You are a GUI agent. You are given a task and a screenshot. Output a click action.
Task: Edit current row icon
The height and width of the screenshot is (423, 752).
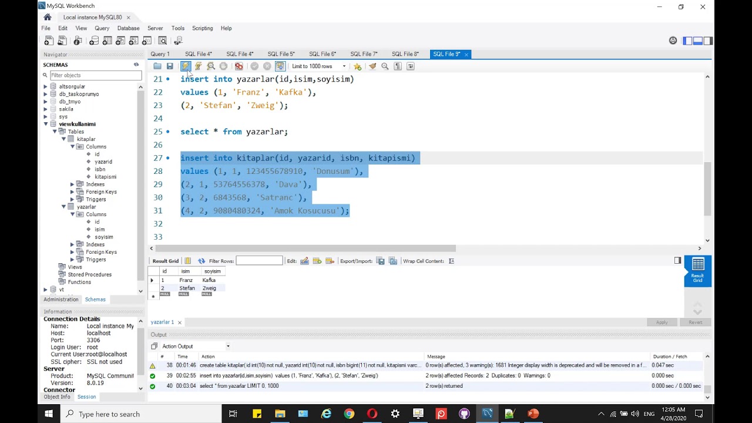coord(304,261)
